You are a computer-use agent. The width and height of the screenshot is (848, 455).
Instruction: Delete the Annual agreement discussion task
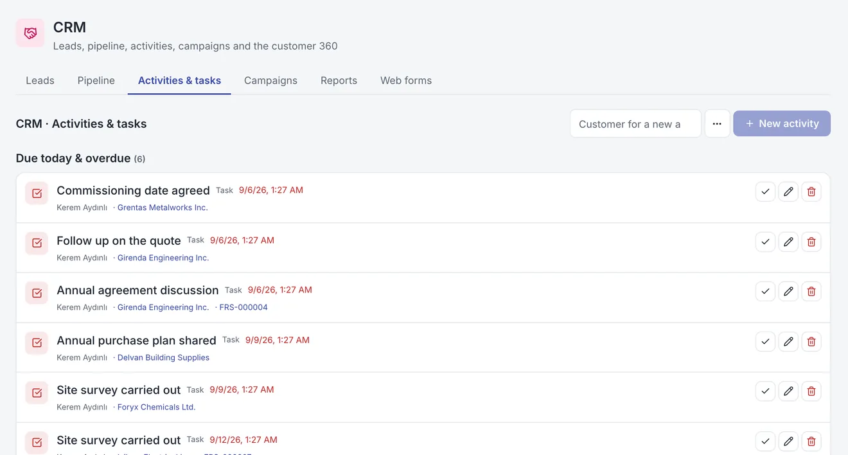coord(811,291)
